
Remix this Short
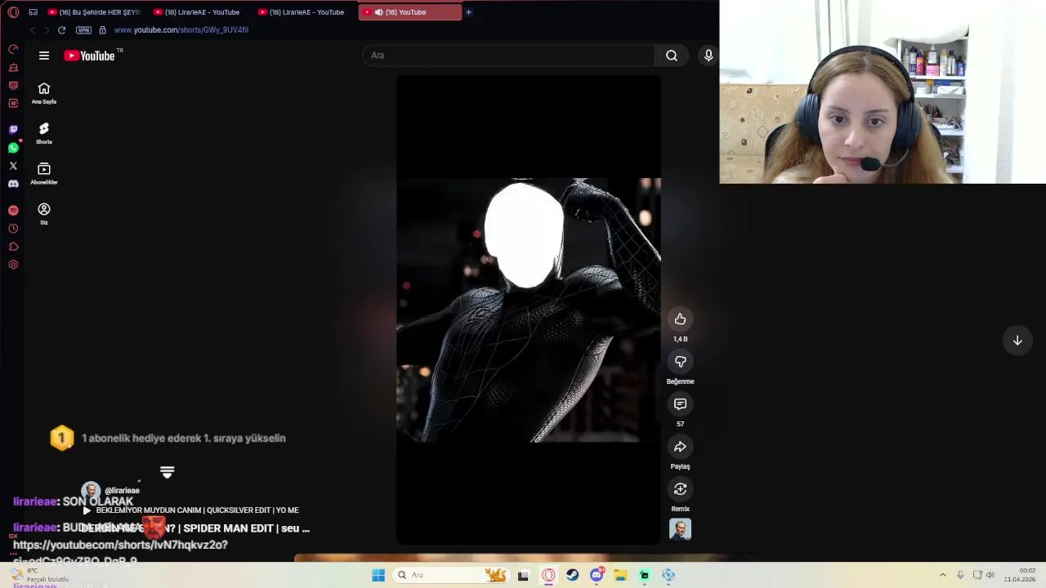pyautogui.click(x=680, y=489)
